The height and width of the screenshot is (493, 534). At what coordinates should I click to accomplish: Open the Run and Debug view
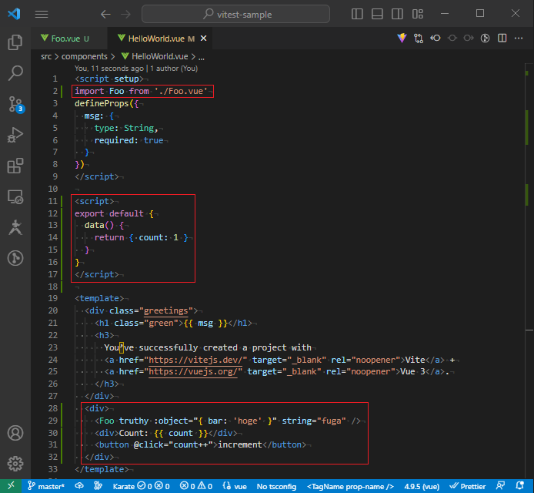[15, 135]
